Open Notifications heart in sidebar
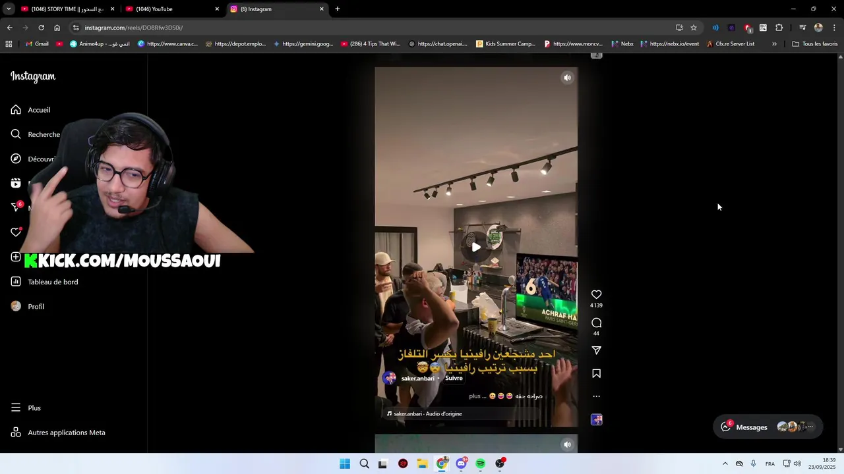 point(16,232)
